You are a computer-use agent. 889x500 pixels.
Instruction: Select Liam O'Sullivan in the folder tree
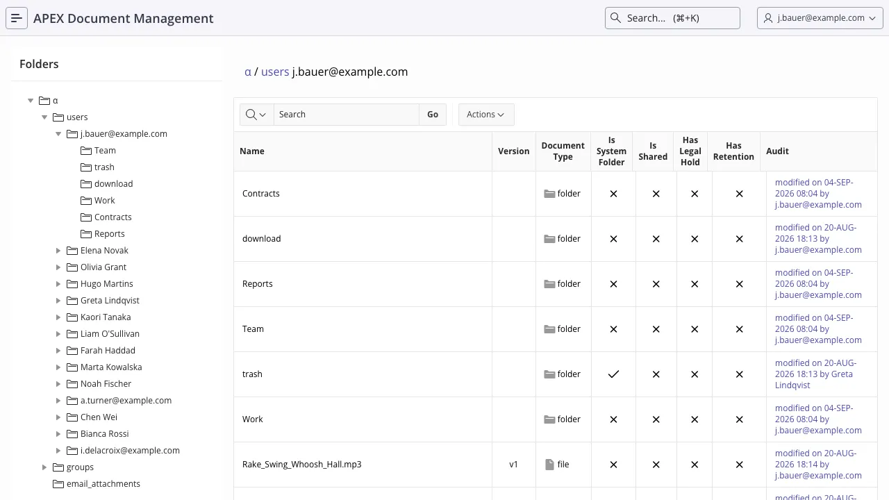click(x=110, y=334)
